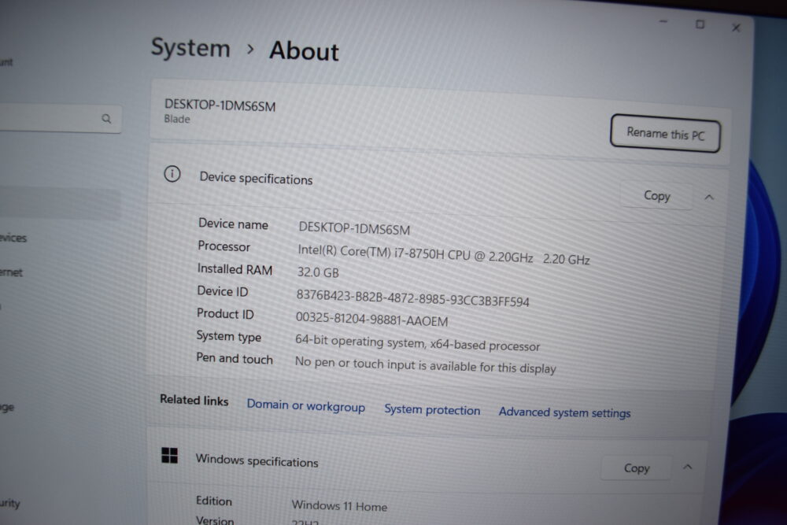Click the search magnifier icon in sidebar
Viewport: 787px width, 525px height.
click(x=106, y=118)
